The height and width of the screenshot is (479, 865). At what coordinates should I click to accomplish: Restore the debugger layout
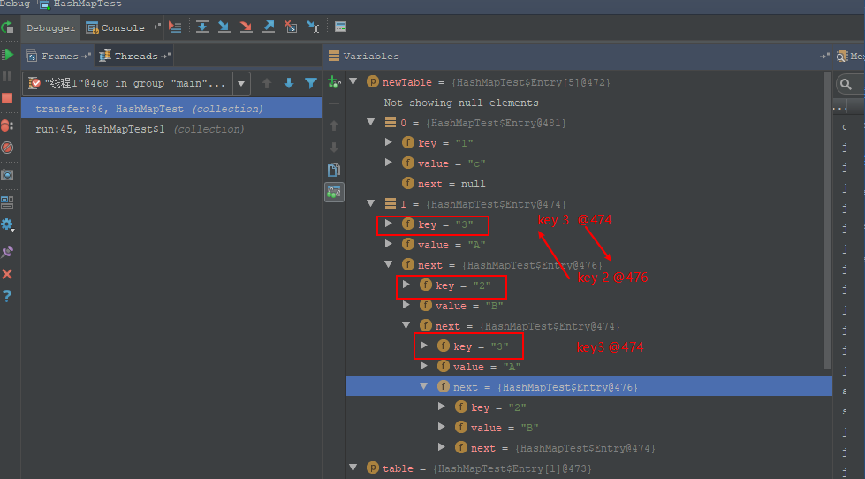pos(7,202)
